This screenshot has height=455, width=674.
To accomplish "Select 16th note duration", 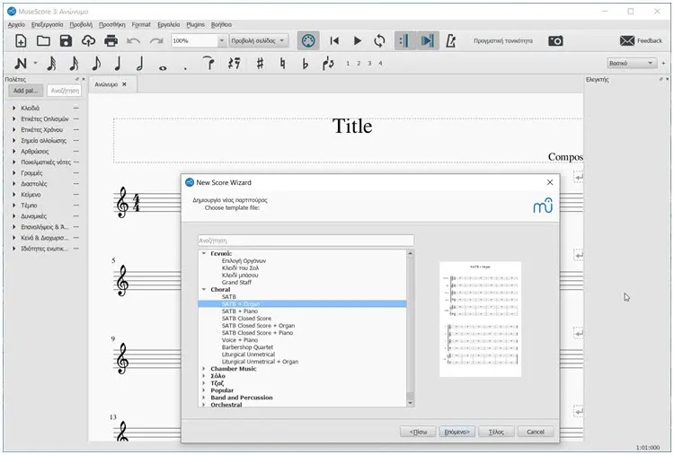I will pyautogui.click(x=74, y=64).
